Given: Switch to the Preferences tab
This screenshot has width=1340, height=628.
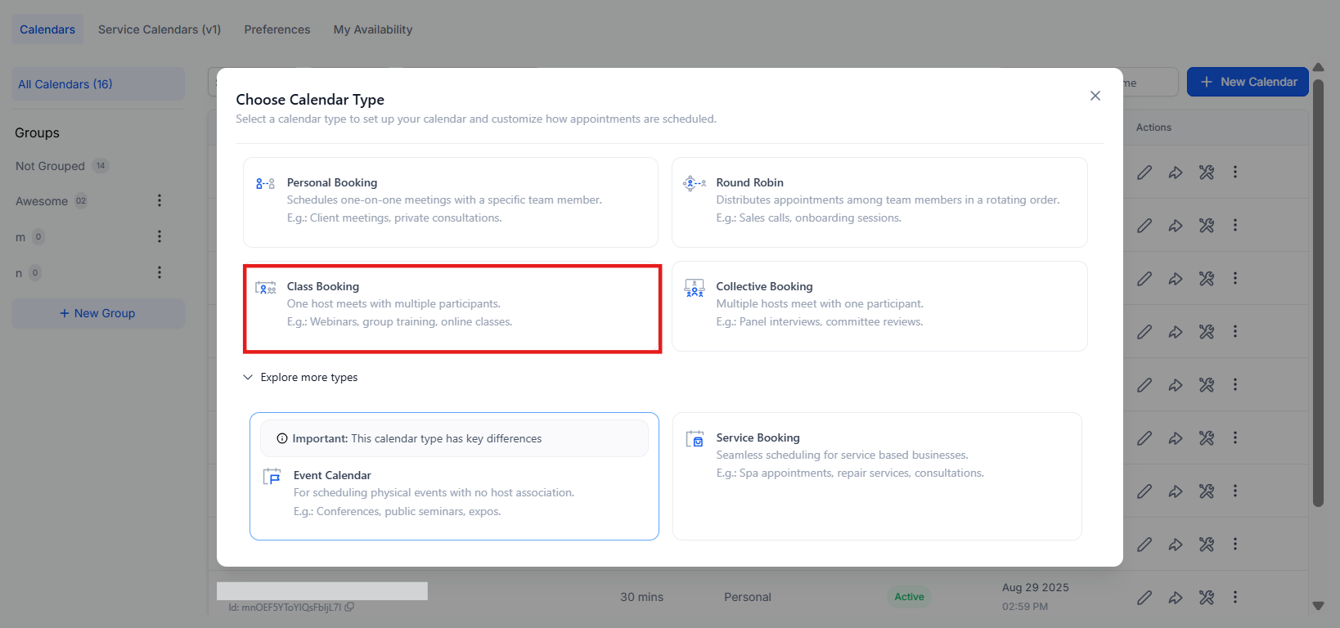Looking at the screenshot, I should (x=277, y=29).
